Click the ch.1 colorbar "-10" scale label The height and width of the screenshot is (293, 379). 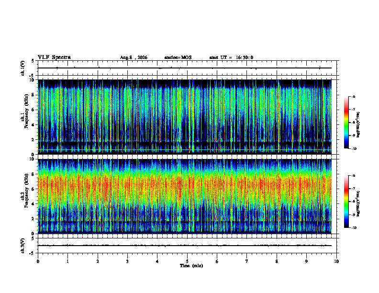coord(354,149)
